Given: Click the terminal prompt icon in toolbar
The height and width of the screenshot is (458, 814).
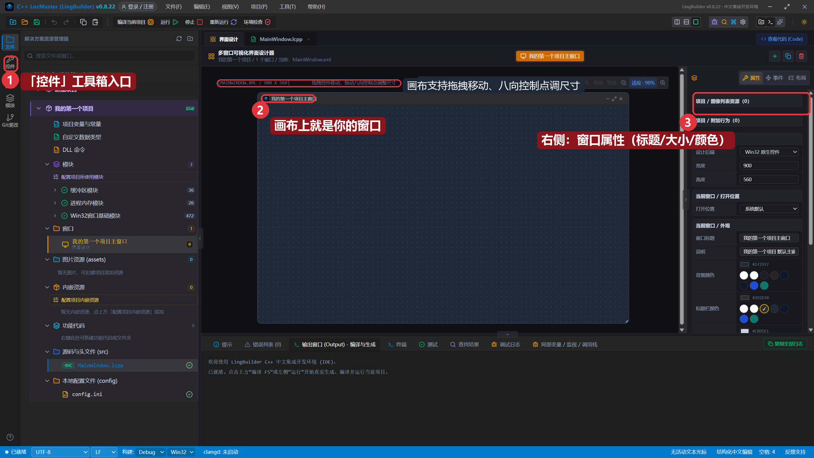Looking at the screenshot, I should tap(771, 22).
